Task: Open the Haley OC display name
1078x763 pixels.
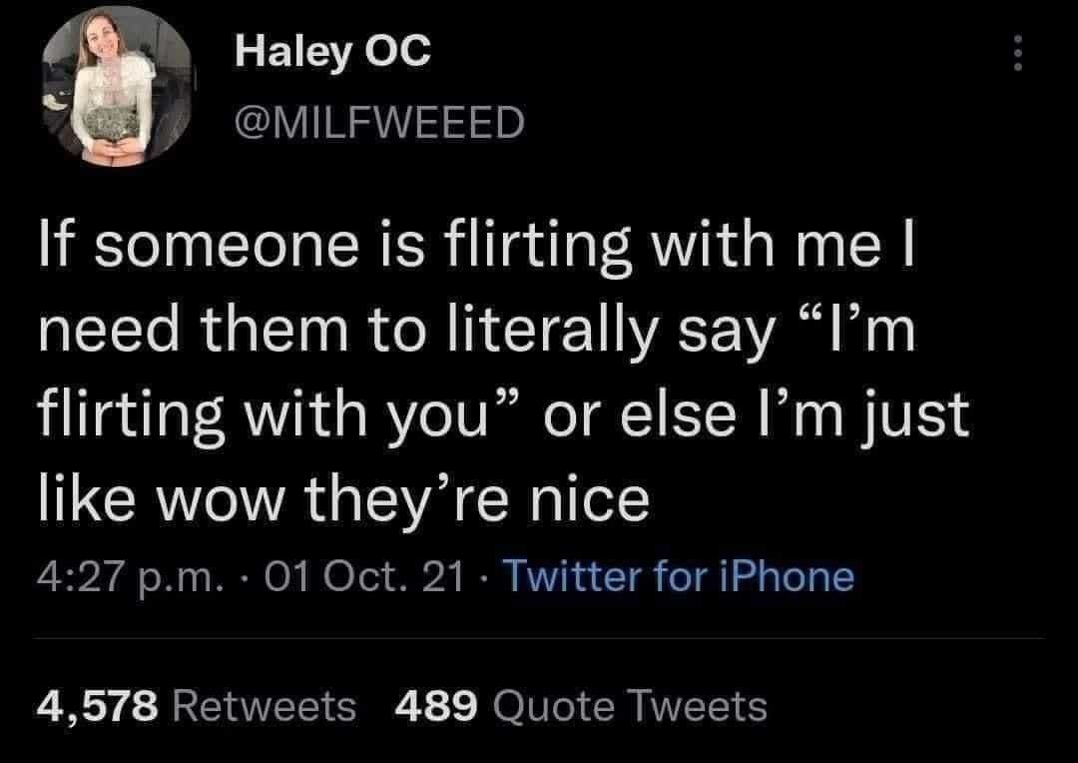Action: click(332, 51)
